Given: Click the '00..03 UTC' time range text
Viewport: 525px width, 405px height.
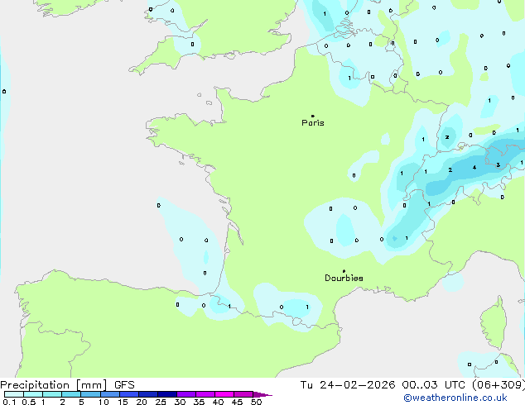Looking at the screenshot, I should (434, 385).
